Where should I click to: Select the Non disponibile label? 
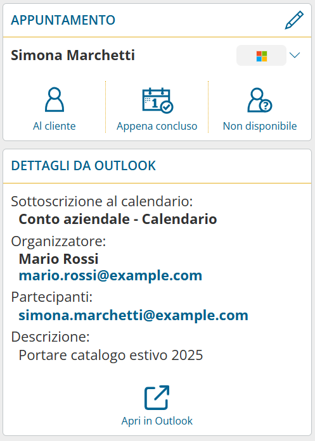tap(260, 126)
